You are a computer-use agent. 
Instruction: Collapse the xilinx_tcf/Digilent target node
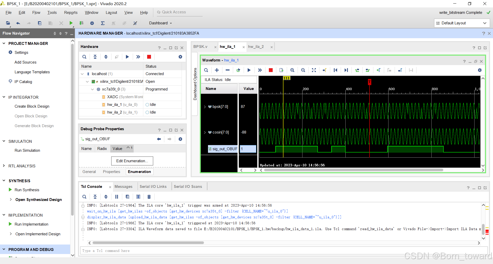pos(87,82)
